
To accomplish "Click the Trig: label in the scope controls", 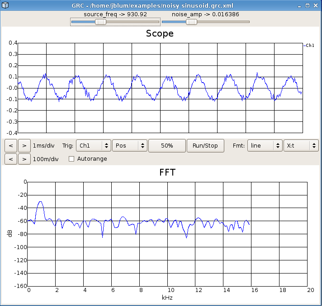I will pyautogui.click(x=68, y=146).
